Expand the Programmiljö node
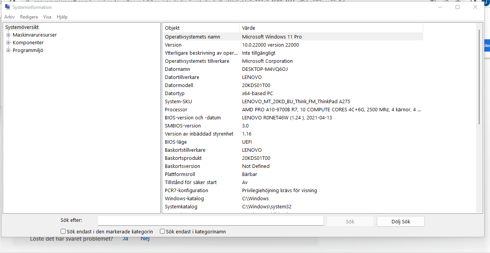This screenshot has height=253, width=490. 8,50
